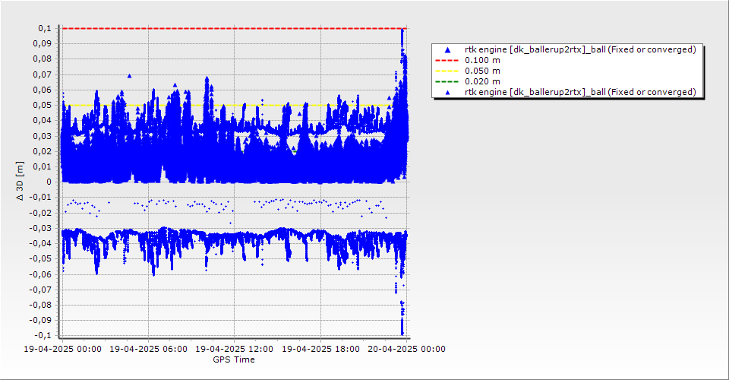The width and height of the screenshot is (729, 380).
Task: Click the GPS Time axis title
Action: (234, 359)
